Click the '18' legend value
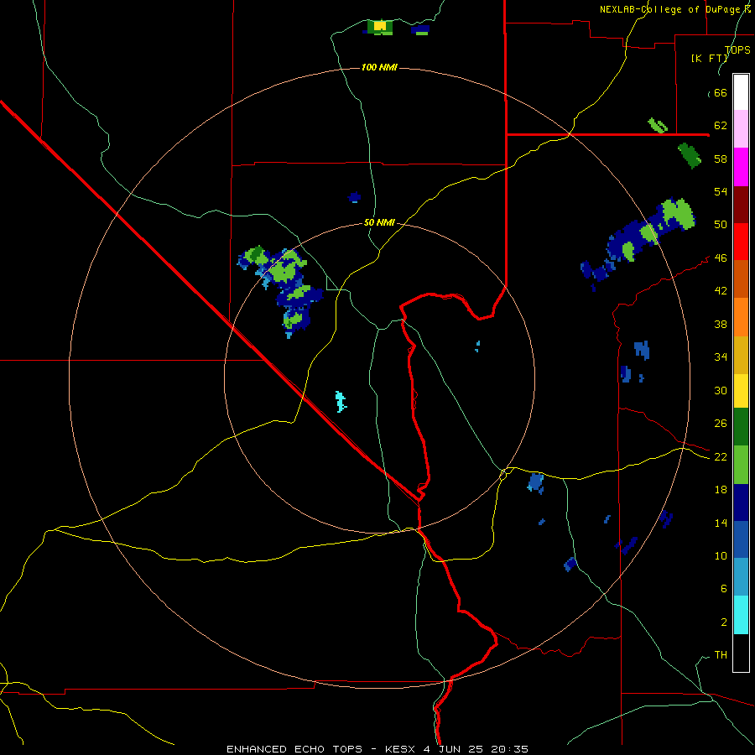The height and width of the screenshot is (755, 755). 721,490
